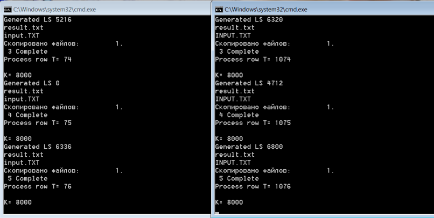Image resolution: width=434 pixels, height=218 pixels.
Task: Click the right window title C:\Windows\system32\cmd.exe
Action: point(265,9)
